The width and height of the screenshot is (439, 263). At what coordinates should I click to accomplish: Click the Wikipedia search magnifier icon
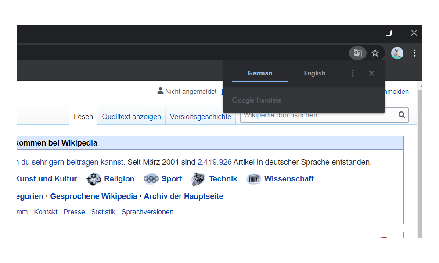pyautogui.click(x=402, y=115)
